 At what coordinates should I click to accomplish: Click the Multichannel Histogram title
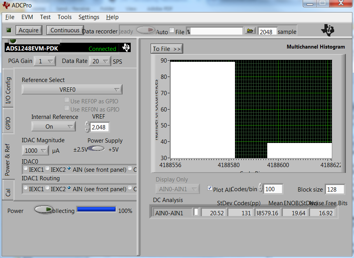315,47
